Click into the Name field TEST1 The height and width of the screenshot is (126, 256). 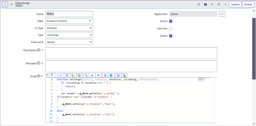[x=69, y=14]
